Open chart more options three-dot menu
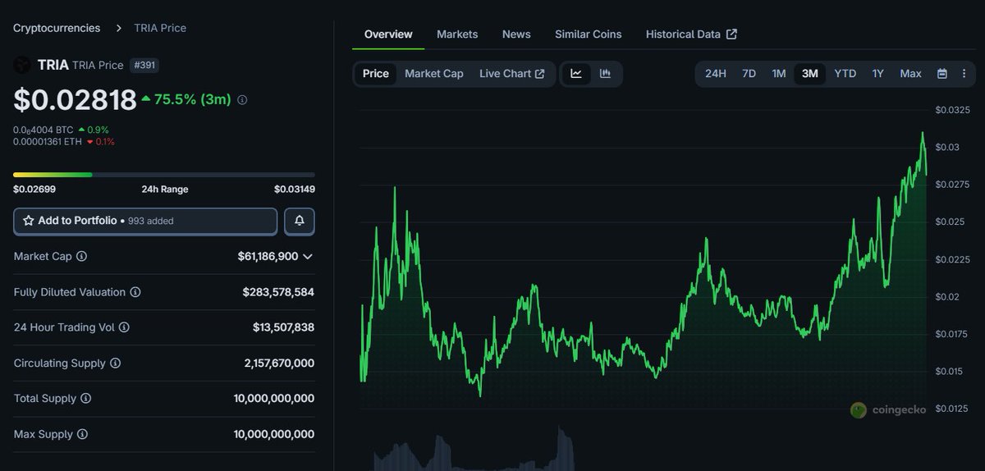The width and height of the screenshot is (985, 471). pyautogui.click(x=963, y=74)
